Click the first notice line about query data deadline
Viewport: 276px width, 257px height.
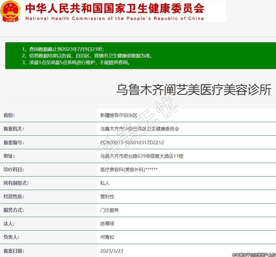(63, 49)
